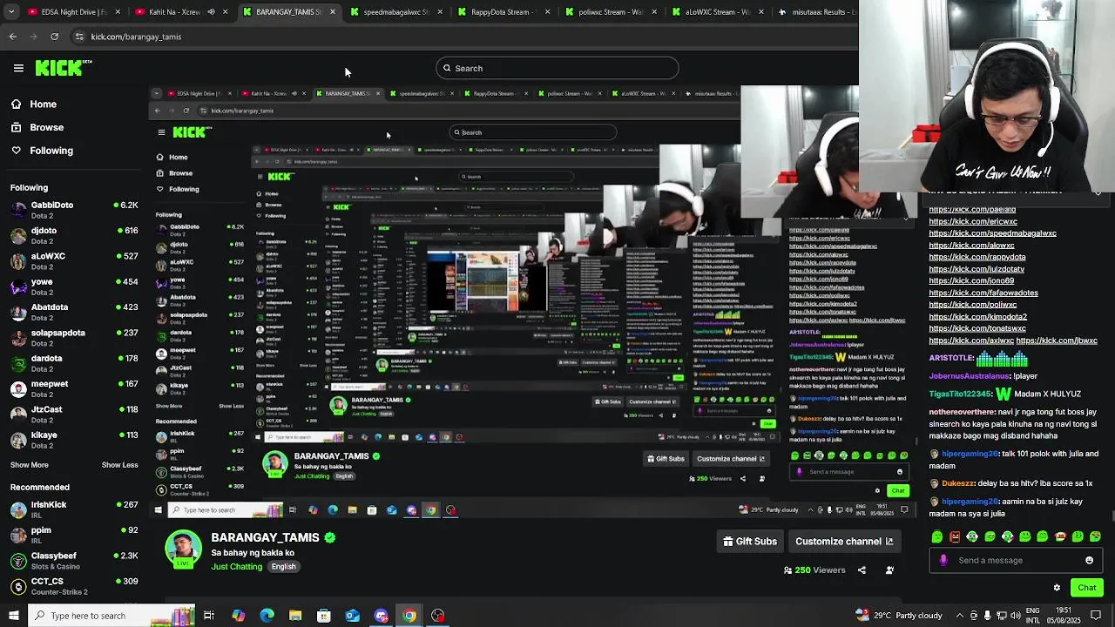Open the Browse sidebar item

pyautogui.click(x=37, y=127)
